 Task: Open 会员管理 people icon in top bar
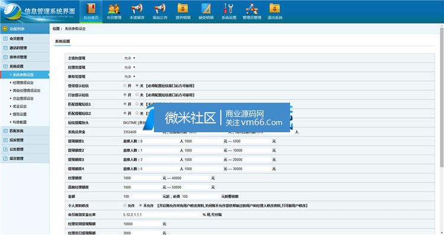click(114, 9)
